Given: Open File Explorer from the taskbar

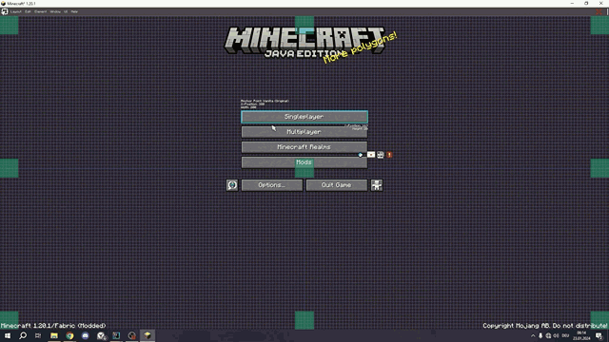Looking at the screenshot, I should 54,335.
